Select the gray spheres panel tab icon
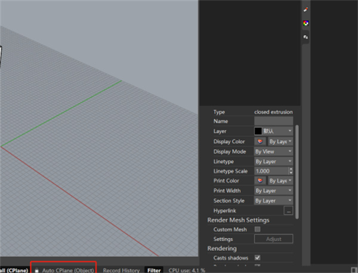Image resolution: width=358 pixels, height=273 pixels. click(x=306, y=37)
